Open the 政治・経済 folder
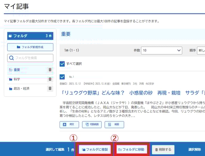Viewport: 205px width, 156px height. (x=21, y=89)
